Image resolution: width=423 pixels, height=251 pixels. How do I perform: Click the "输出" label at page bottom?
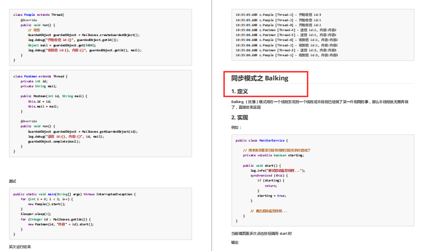click(x=235, y=243)
